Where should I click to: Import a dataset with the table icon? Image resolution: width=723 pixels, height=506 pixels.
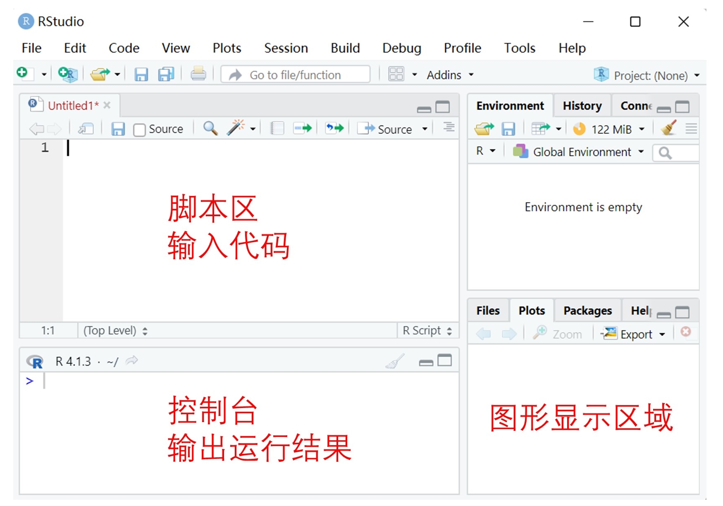[540, 129]
